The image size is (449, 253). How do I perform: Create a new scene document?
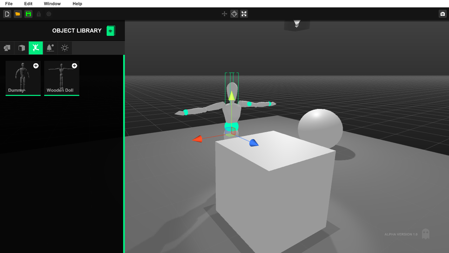tap(7, 14)
